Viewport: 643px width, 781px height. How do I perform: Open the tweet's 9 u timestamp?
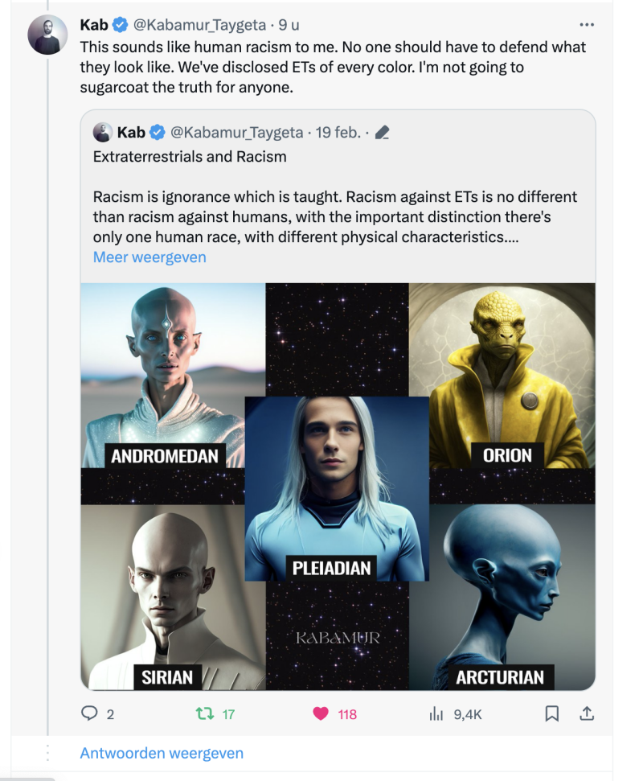[x=289, y=25]
